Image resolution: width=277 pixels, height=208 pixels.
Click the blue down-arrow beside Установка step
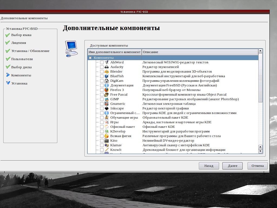(x=8, y=83)
